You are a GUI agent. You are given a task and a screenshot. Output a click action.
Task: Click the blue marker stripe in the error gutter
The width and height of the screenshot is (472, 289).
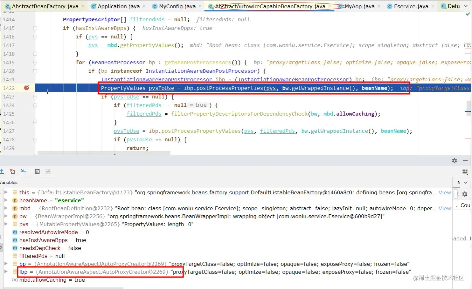(x=468, y=111)
